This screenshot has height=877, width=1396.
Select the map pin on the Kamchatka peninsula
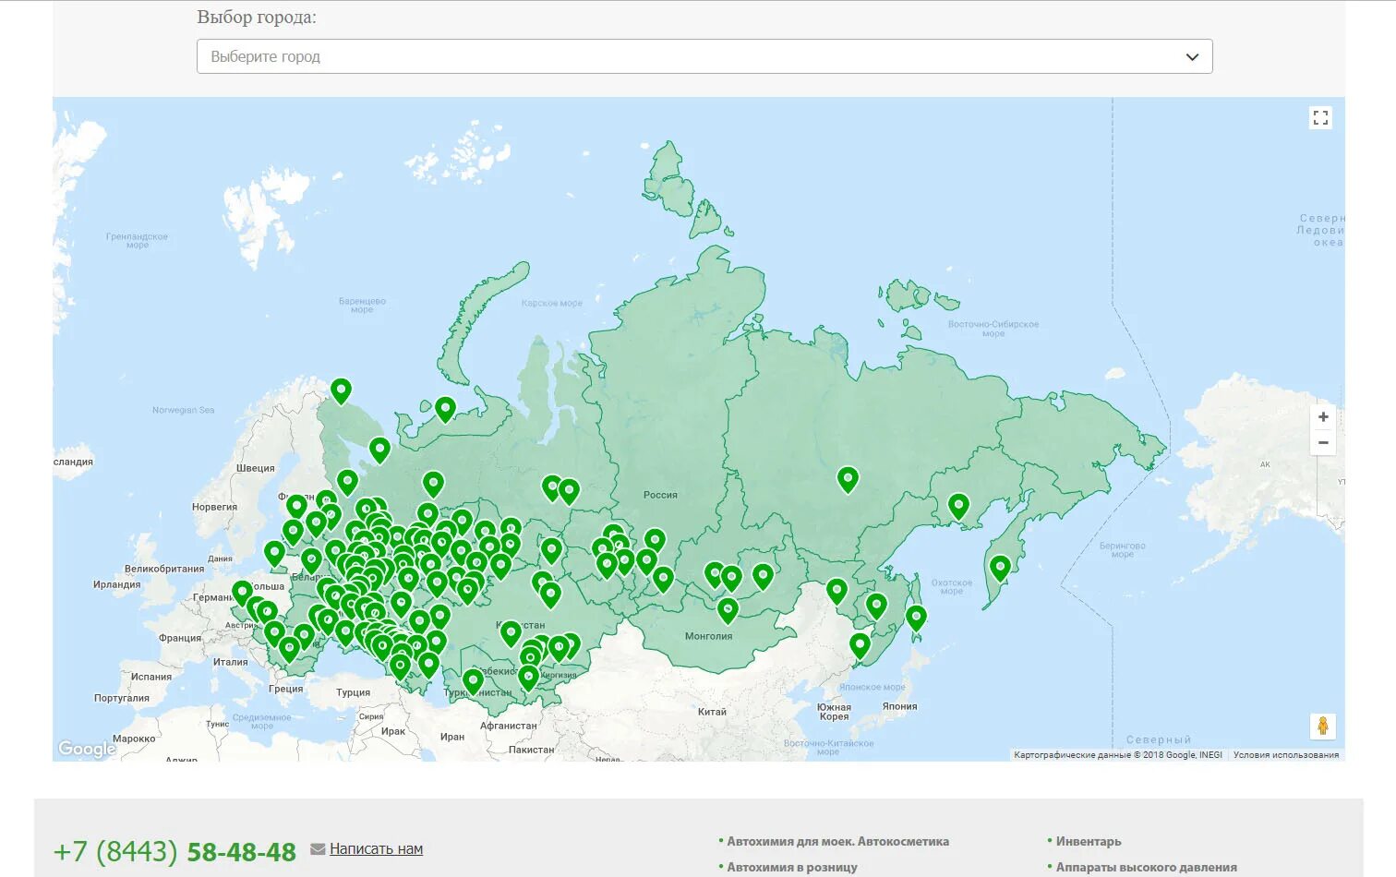coord(1000,568)
